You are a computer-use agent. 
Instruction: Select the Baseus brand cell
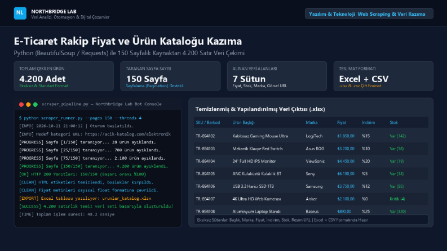click(x=312, y=212)
